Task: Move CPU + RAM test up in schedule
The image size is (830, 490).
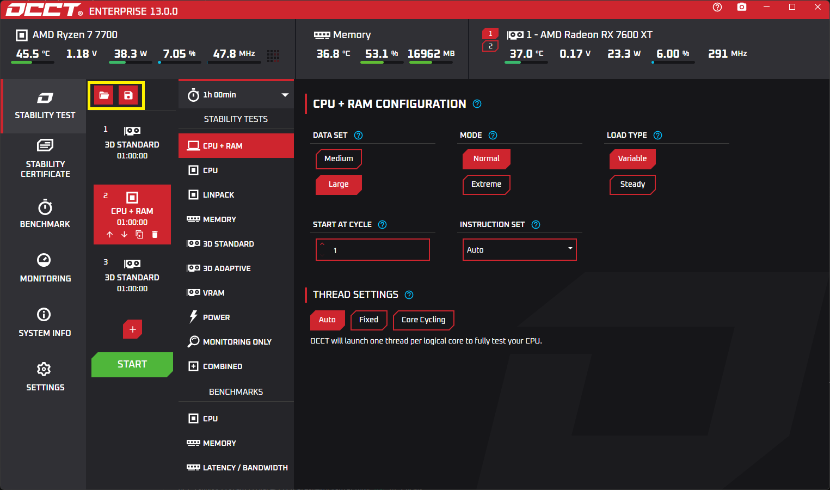Action: [x=109, y=235]
